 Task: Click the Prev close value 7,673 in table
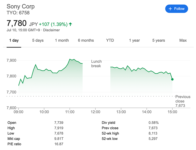click(153, 128)
